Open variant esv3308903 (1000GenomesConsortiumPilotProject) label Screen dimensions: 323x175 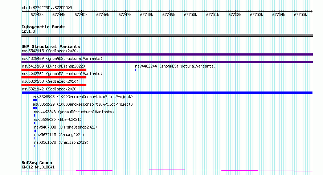coord(83,97)
